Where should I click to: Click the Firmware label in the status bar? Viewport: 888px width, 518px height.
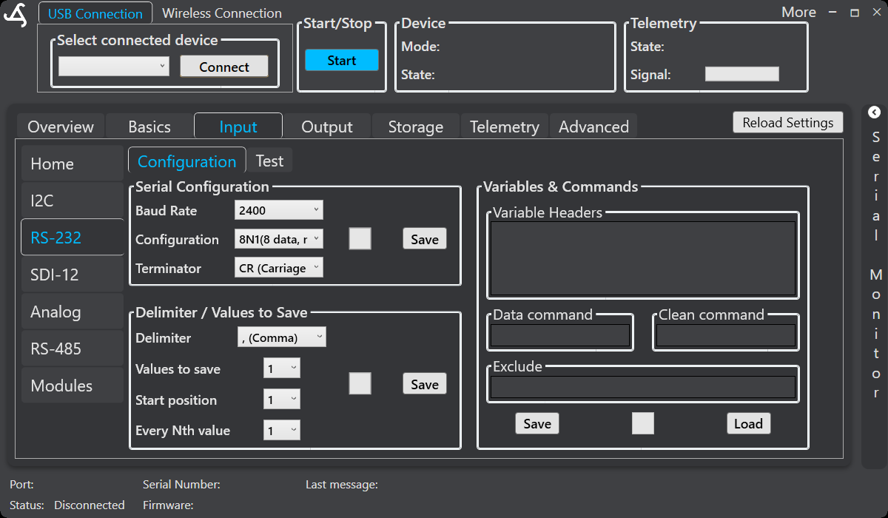pyautogui.click(x=168, y=505)
